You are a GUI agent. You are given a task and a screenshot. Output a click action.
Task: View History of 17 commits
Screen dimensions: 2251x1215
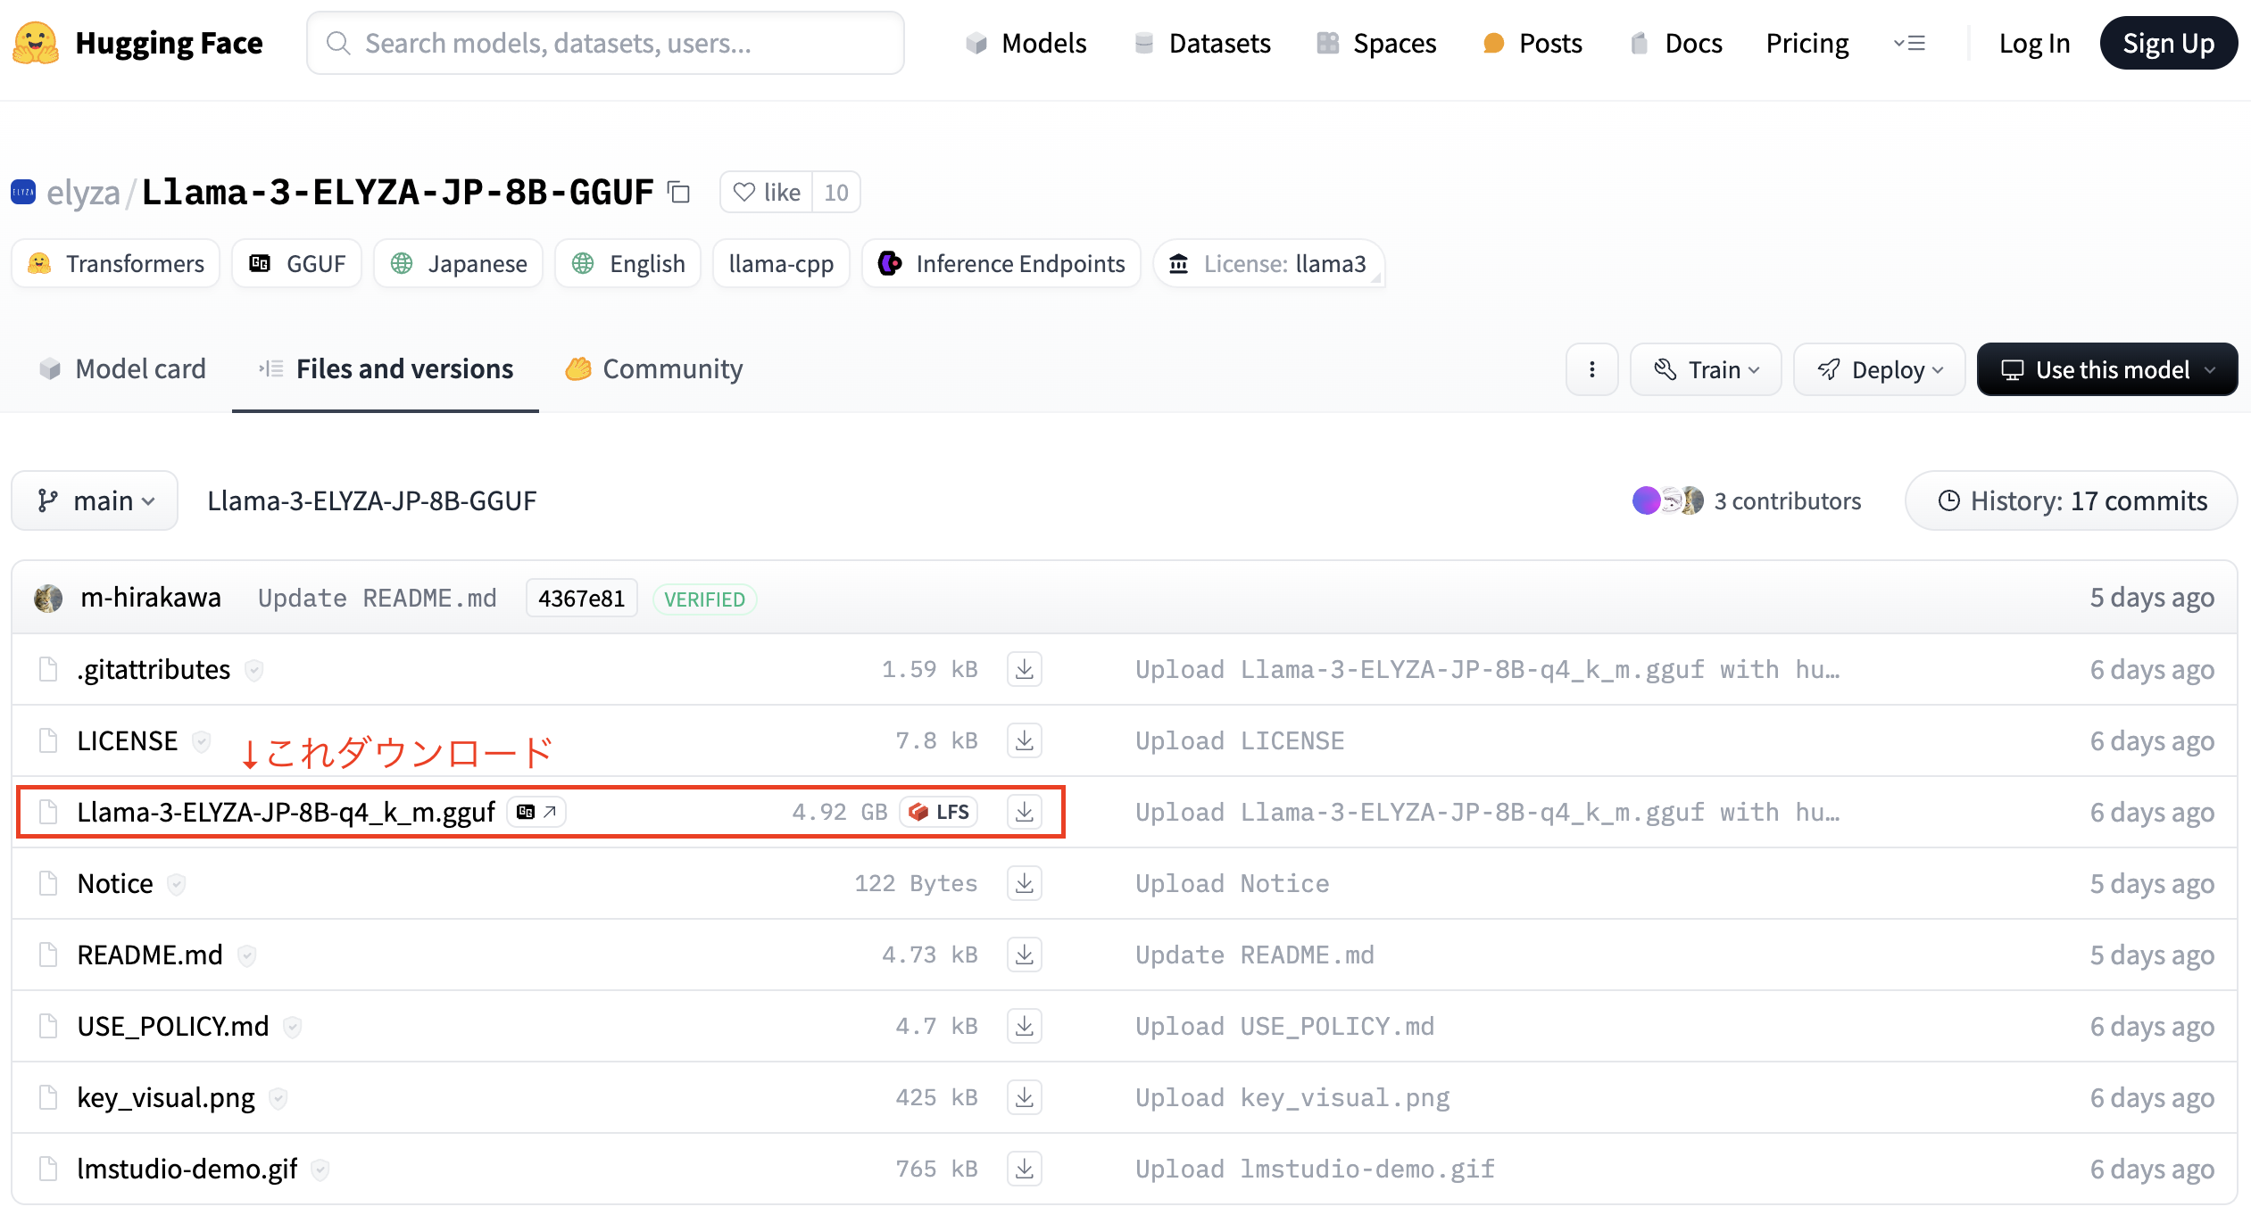pyautogui.click(x=2070, y=500)
